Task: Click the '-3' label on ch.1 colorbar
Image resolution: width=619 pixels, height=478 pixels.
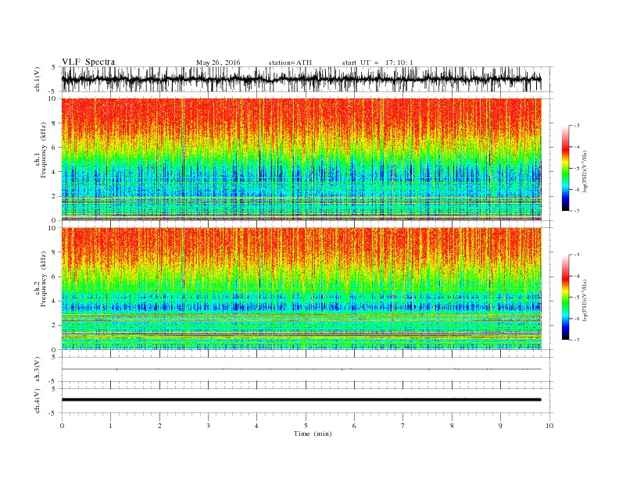Action: (x=576, y=126)
